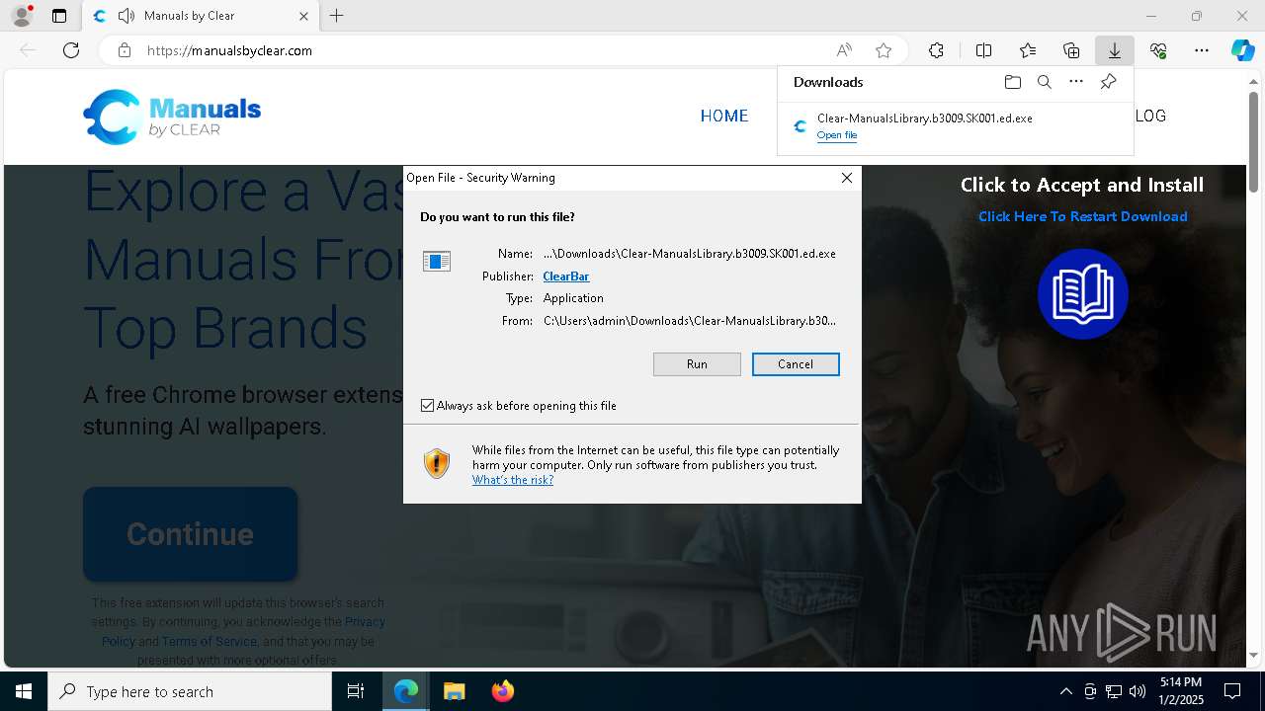1265x711 pixels.
Task: Open the Collections icon
Action: (x=1071, y=50)
